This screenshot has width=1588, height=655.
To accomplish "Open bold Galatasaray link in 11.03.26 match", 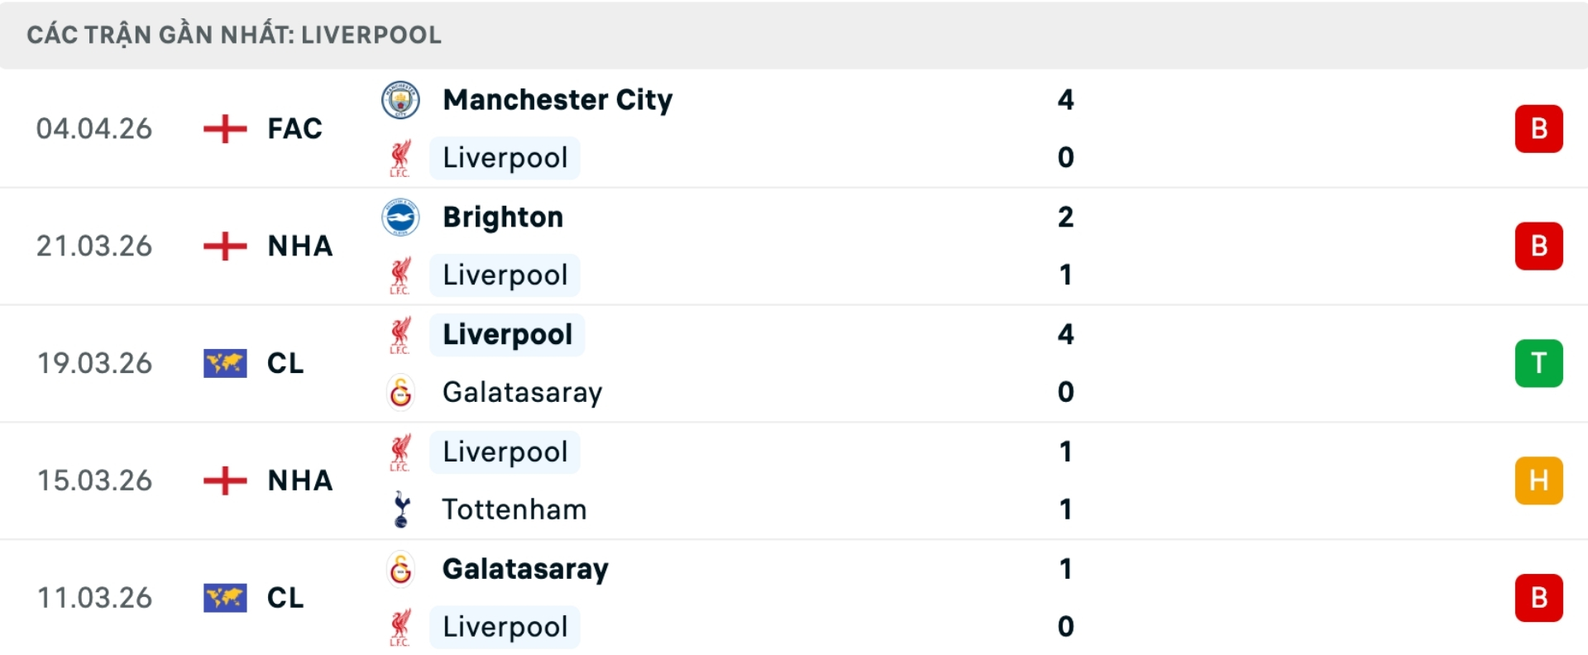I will pos(525,569).
